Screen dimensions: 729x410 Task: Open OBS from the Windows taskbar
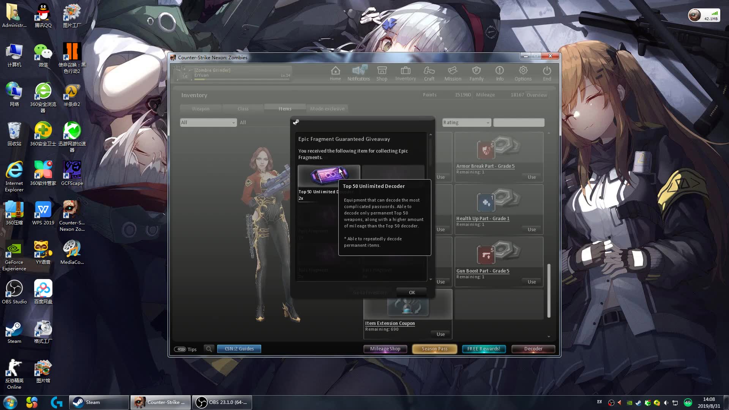222,402
